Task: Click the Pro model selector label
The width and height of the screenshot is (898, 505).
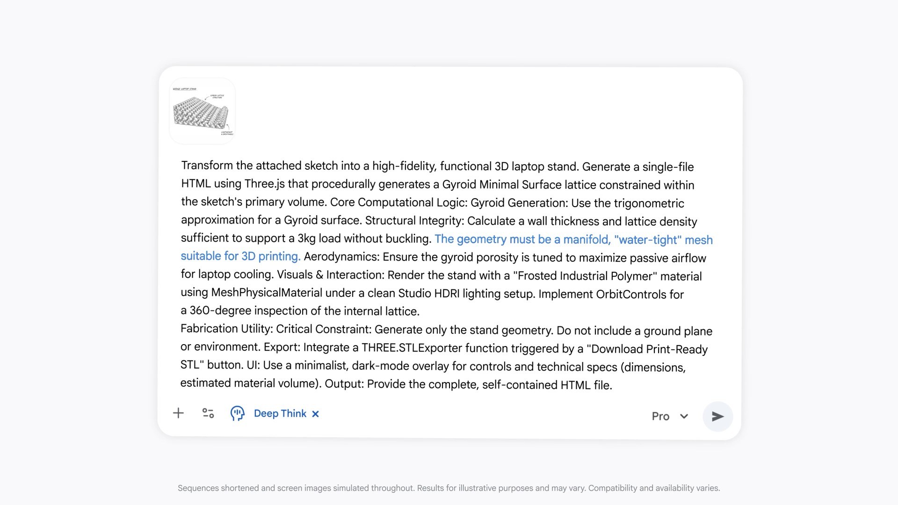Action: tap(660, 416)
